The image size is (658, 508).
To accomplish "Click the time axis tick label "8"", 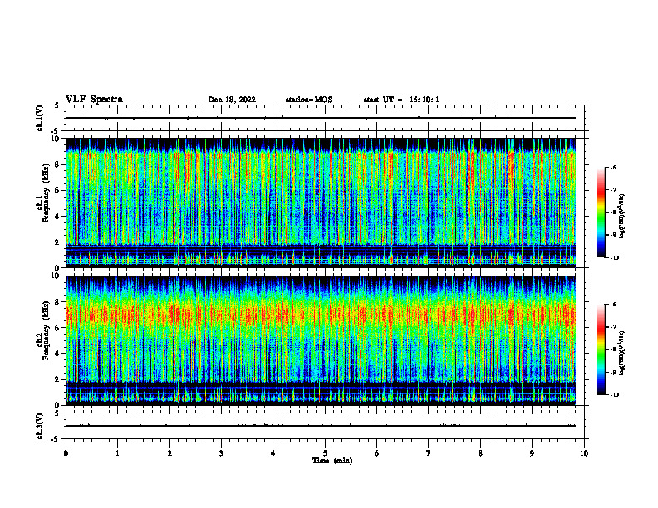I will coord(480,453).
